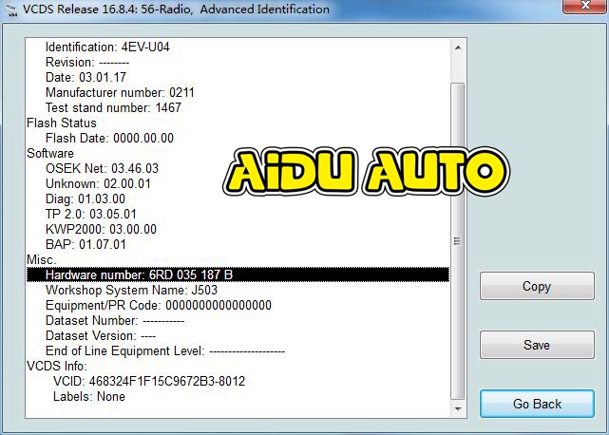Close the Advanced Identification window
Viewport: 609px width, 435px height.
tap(581, 9)
